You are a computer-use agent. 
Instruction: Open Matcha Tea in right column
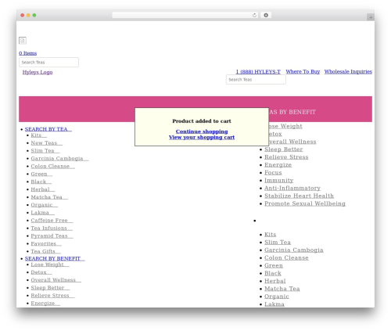282,289
